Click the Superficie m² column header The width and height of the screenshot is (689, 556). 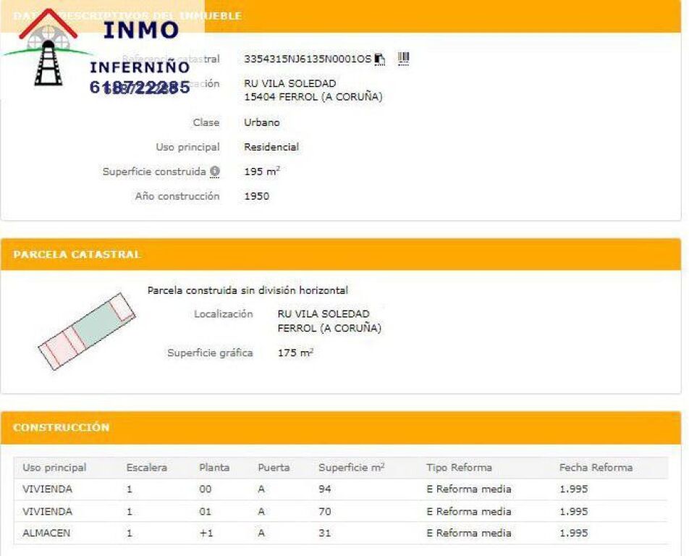point(351,468)
